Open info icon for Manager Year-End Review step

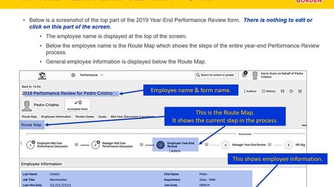click(270, 144)
